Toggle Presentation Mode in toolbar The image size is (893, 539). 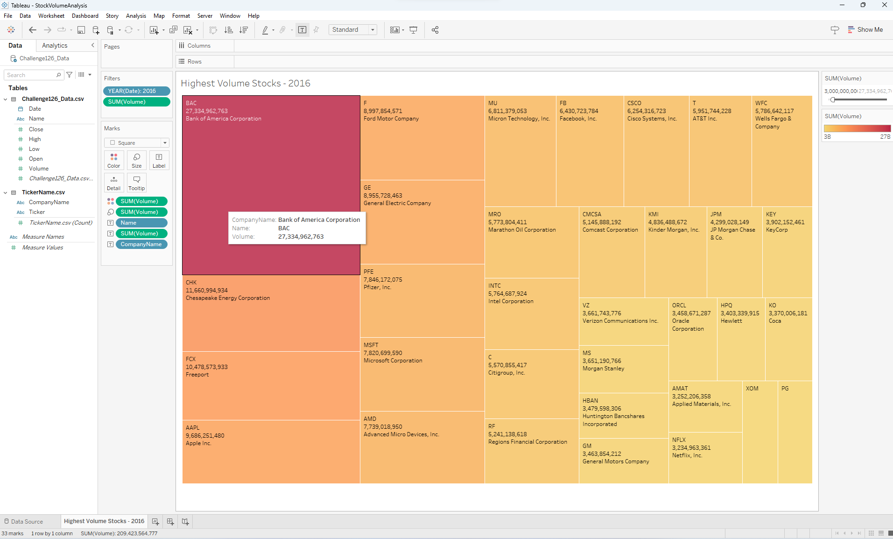[x=414, y=30]
